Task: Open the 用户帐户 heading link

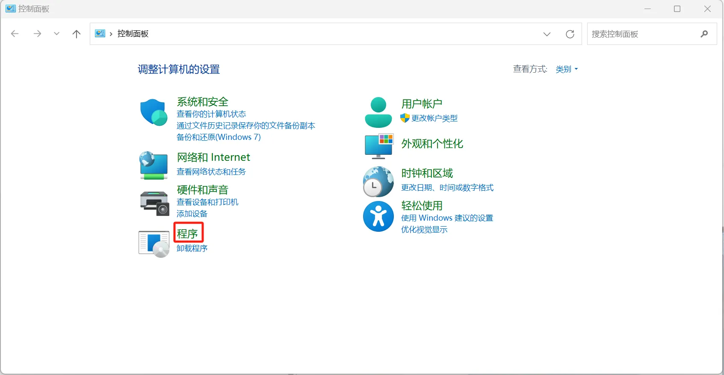Action: 422,104
